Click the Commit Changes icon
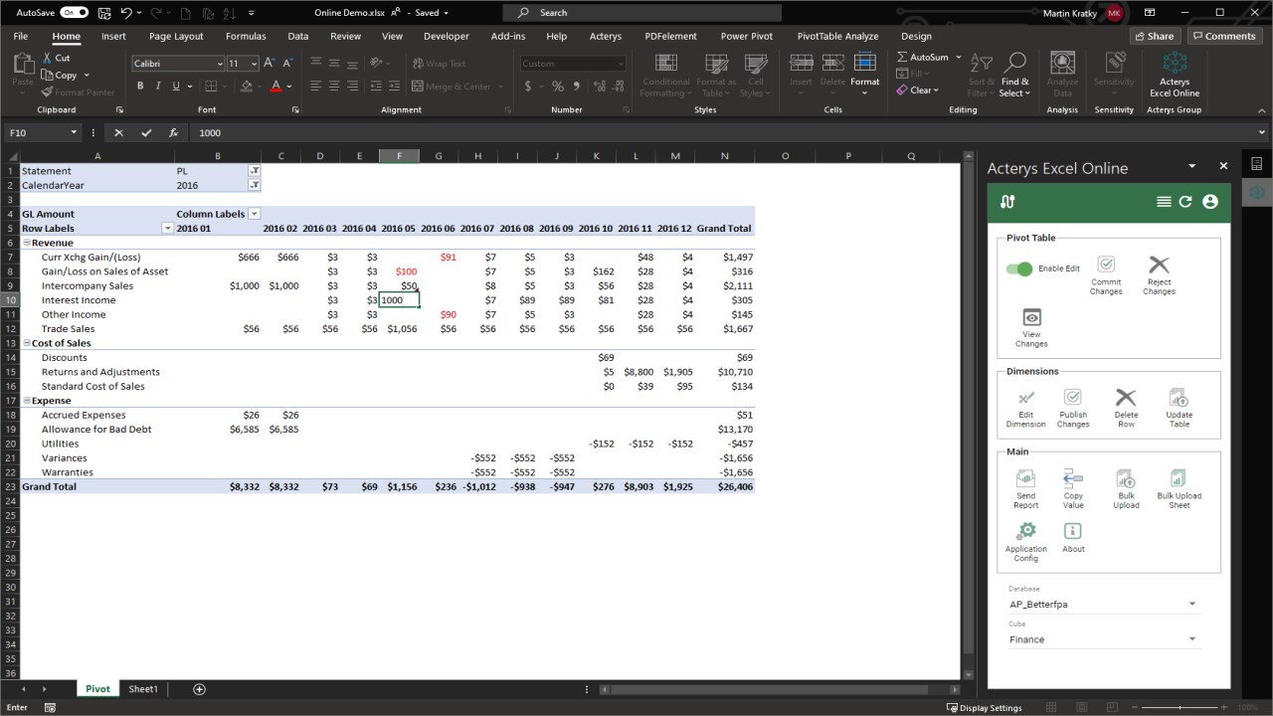Screen dimensions: 1273x716 click(1106, 266)
